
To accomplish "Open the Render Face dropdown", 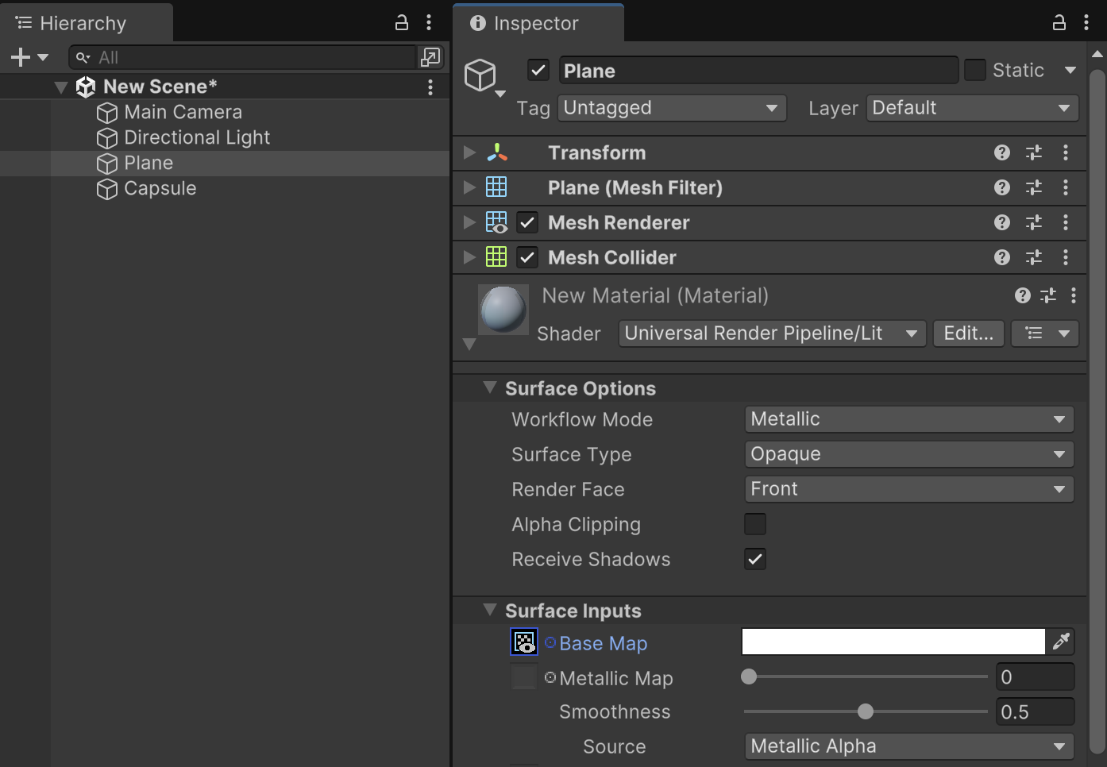I will click(x=908, y=489).
